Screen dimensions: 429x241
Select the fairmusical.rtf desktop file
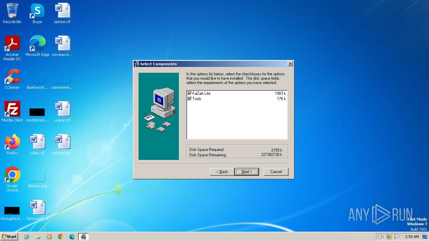(x=37, y=210)
